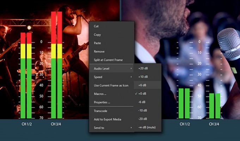Select Use Current Frame as Icon
This screenshot has height=141, width=240.
coord(112,85)
